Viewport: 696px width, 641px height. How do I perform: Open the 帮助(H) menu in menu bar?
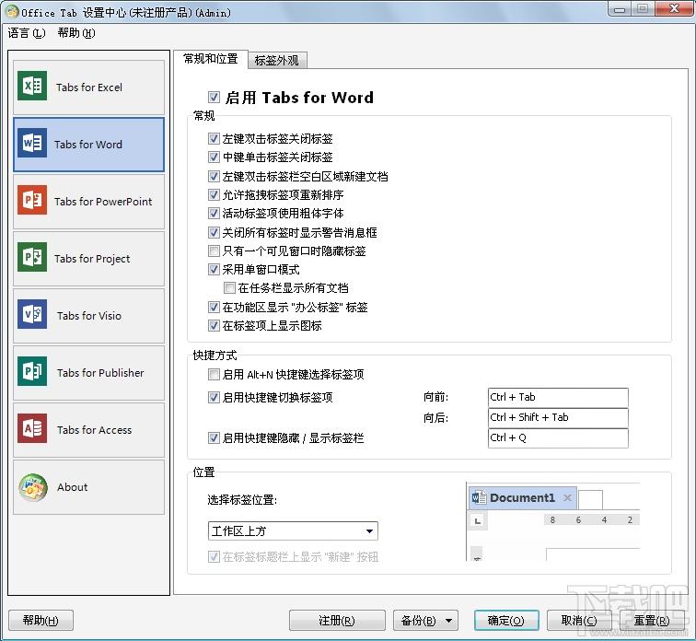point(75,33)
